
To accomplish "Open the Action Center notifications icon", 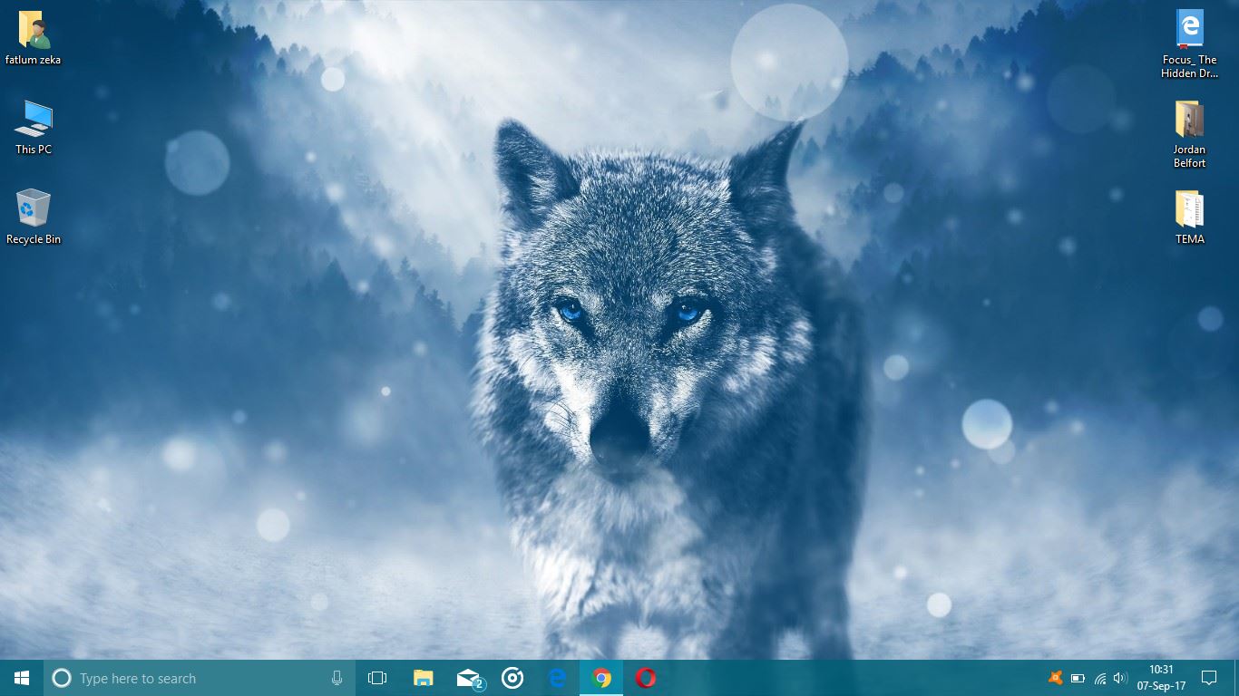I will [x=1208, y=678].
